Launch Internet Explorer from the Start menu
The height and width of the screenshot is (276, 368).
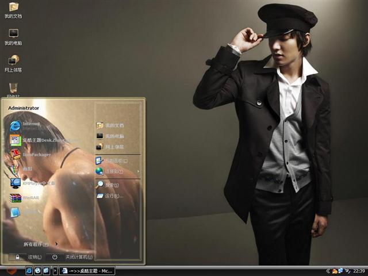26,126
